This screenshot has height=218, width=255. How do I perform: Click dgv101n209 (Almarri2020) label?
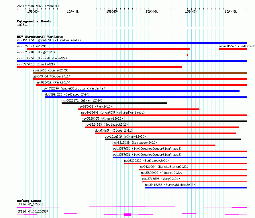click(x=125, y=137)
